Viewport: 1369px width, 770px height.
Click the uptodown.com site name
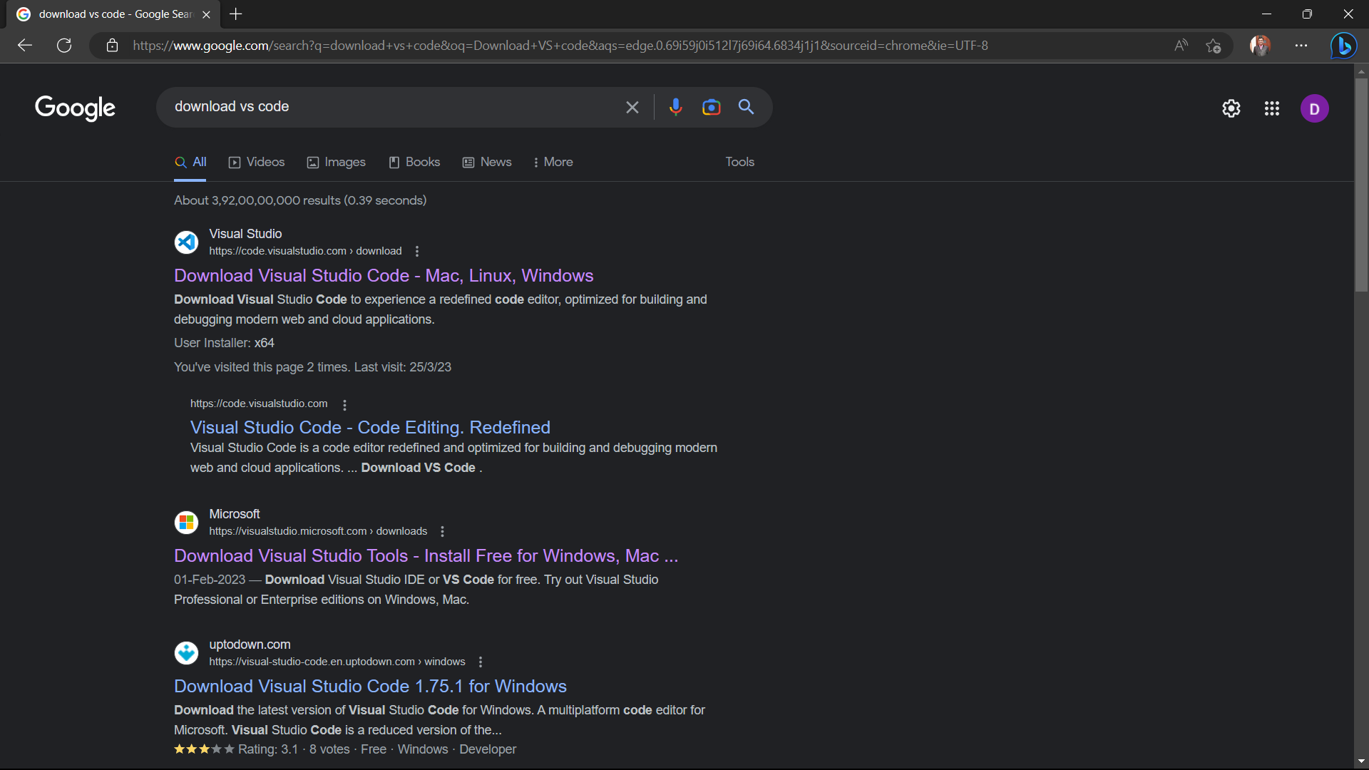(250, 645)
